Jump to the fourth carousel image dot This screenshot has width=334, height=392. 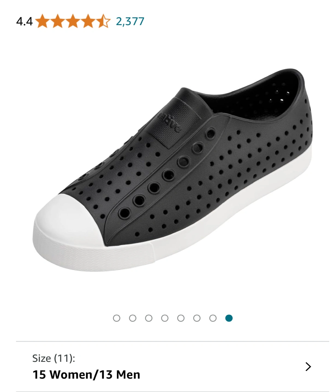[165, 318]
